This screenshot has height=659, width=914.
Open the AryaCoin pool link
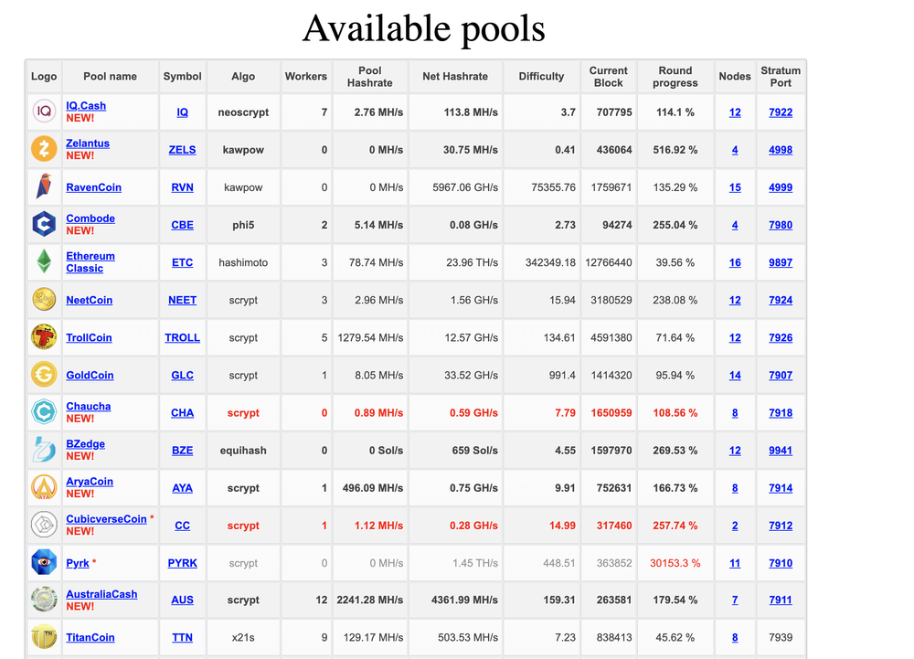tap(90, 482)
